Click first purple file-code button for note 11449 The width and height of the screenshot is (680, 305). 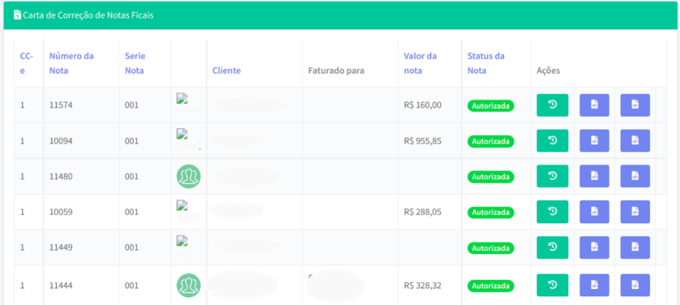(x=594, y=247)
